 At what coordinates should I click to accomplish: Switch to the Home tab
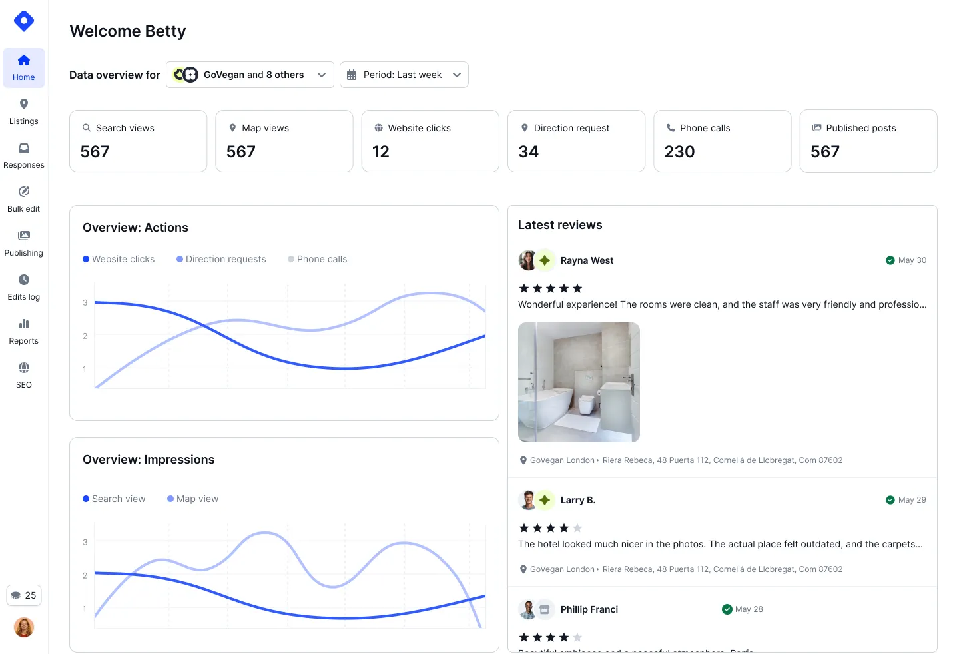pos(24,67)
